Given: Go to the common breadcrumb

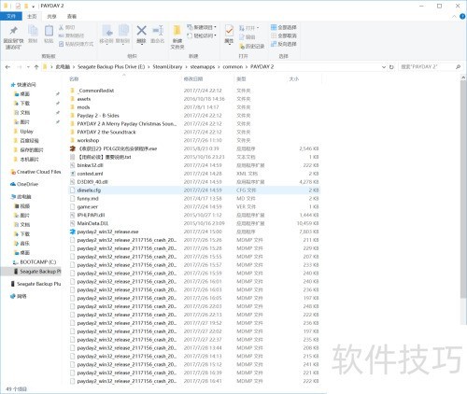Looking at the screenshot, I should click(x=233, y=67).
